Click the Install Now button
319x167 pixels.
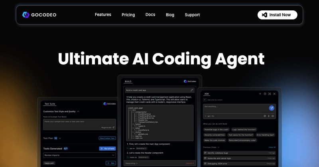tap(277, 15)
